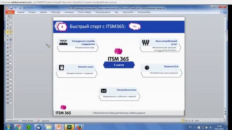The width and height of the screenshot is (232, 130).
Task: Switch to Normal view via status bar icon
Action: click(x=183, y=121)
